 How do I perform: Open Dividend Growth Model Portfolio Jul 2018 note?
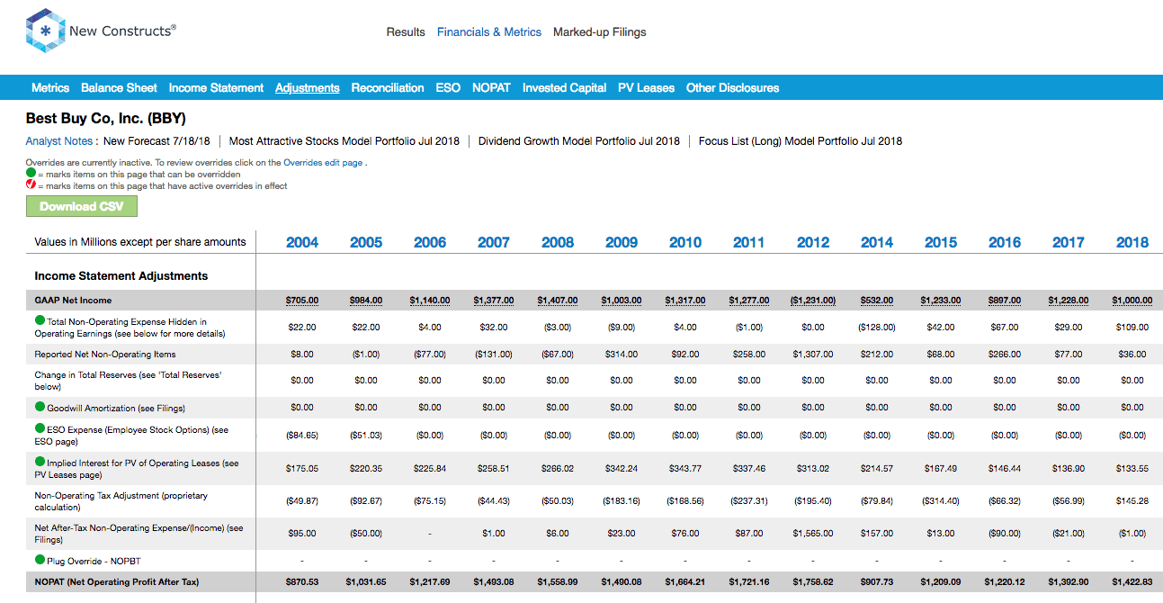point(579,140)
